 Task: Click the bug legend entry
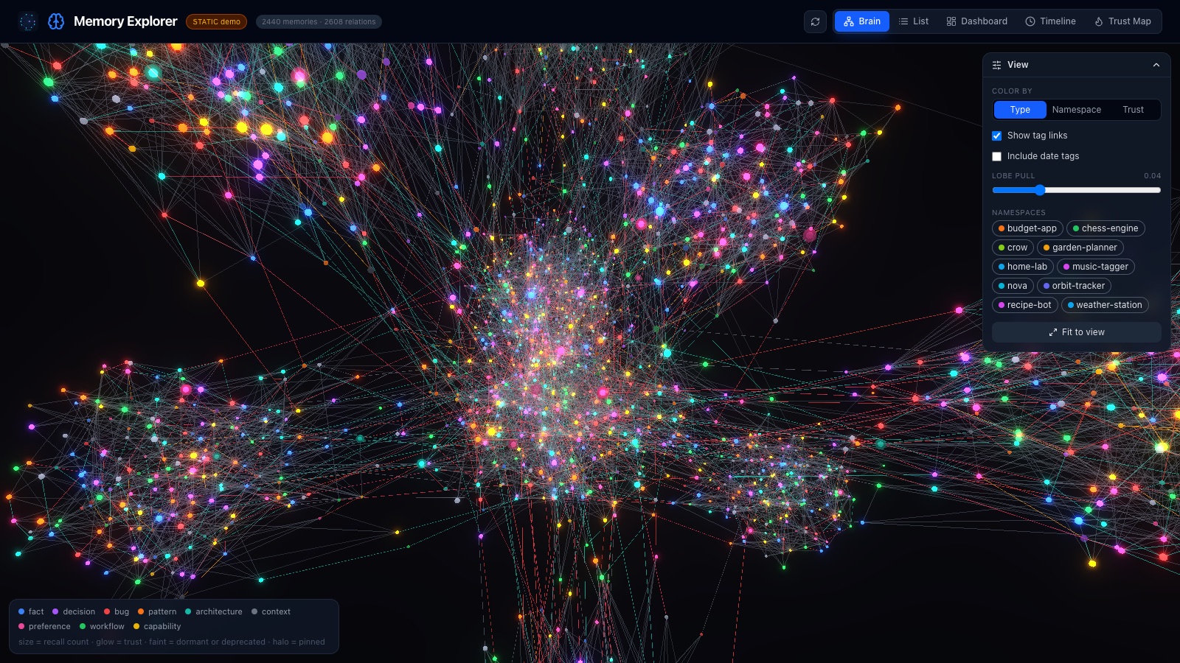[117, 611]
